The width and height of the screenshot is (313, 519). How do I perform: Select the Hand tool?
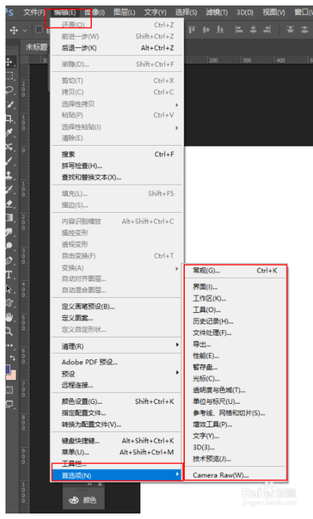[x=10, y=317]
